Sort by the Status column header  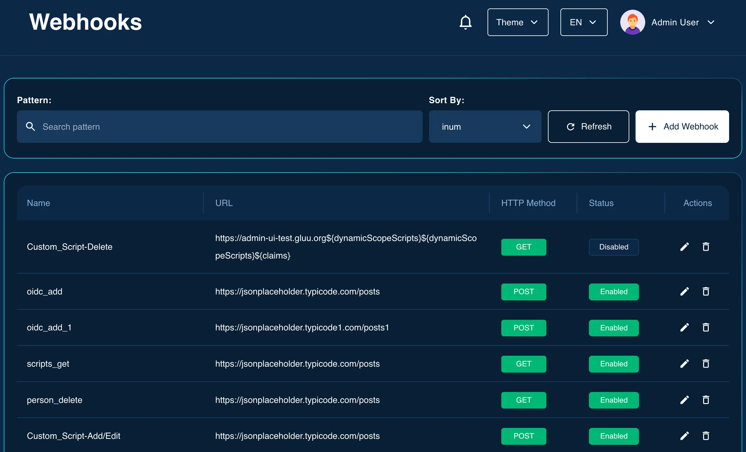601,203
